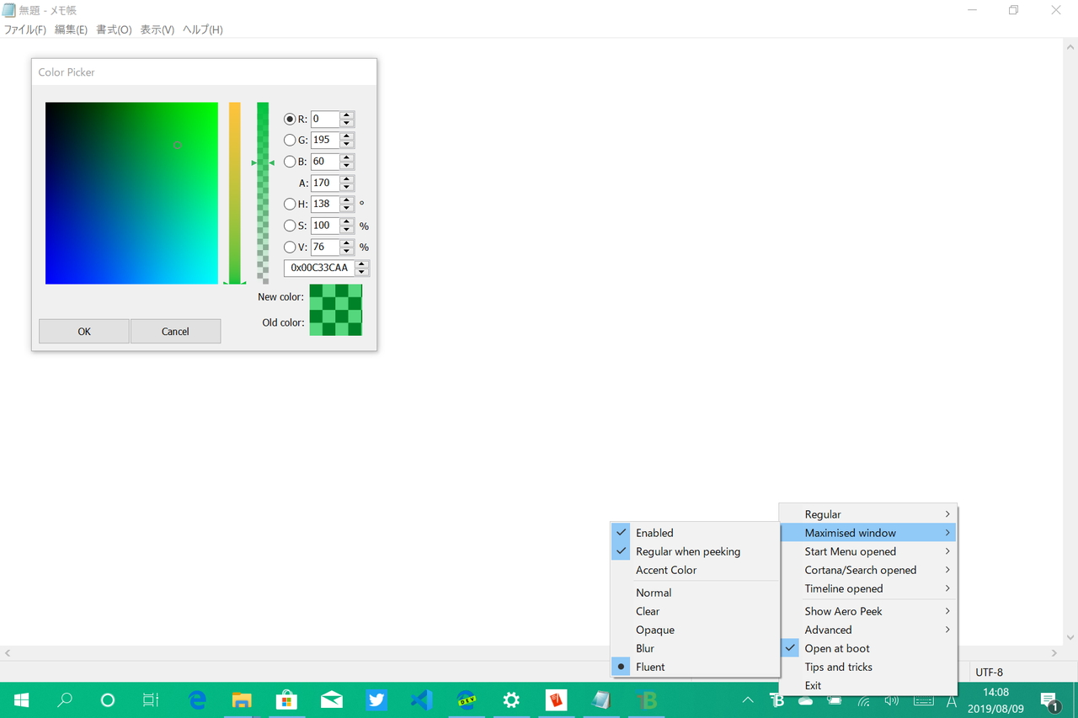This screenshot has width=1078, height=718.
Task: Expand Start Menu opened submenu
Action: pyautogui.click(x=868, y=551)
